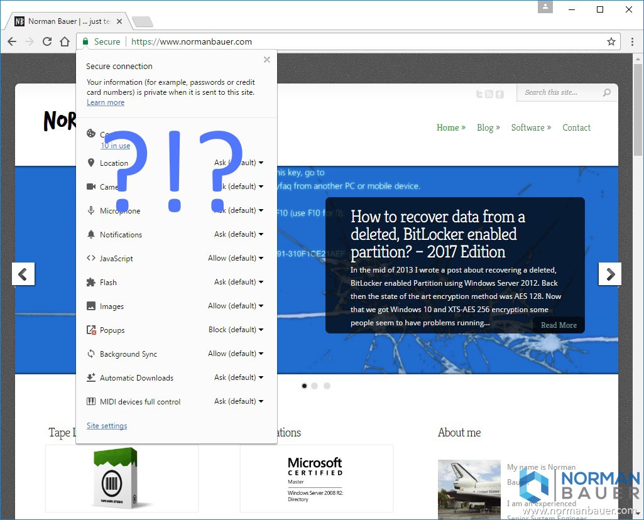Show the next slide with right arrow
The height and width of the screenshot is (520, 644).
[610, 274]
